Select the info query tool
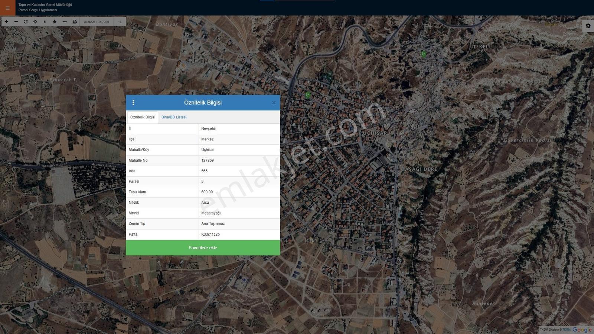Screen dimensions: 594x334 pos(45,22)
